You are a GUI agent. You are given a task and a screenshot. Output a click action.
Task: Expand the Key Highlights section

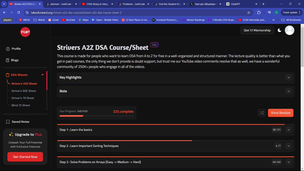click(288, 78)
